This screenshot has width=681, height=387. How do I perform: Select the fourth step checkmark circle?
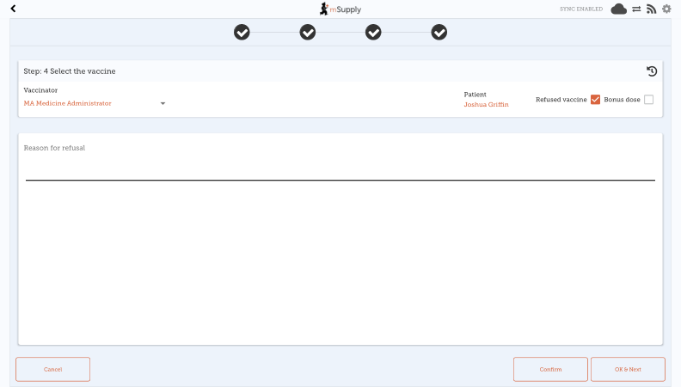439,32
